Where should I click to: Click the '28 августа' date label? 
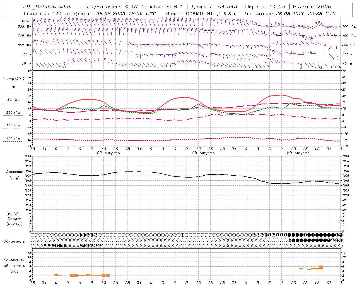pos(203,153)
